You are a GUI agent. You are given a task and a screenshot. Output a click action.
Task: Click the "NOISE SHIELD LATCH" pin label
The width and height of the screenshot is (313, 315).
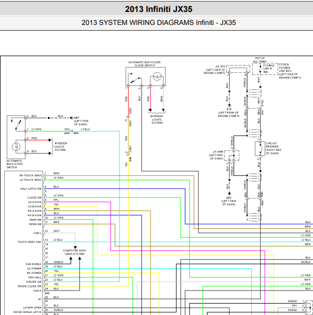tap(28, 312)
